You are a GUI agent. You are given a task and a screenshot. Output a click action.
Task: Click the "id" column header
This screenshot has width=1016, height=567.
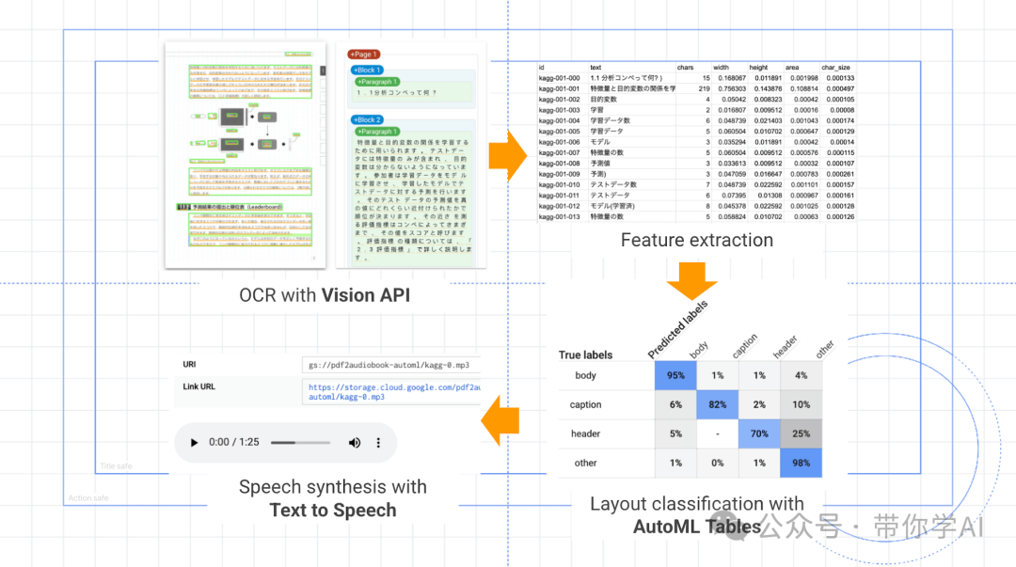pyautogui.click(x=542, y=68)
